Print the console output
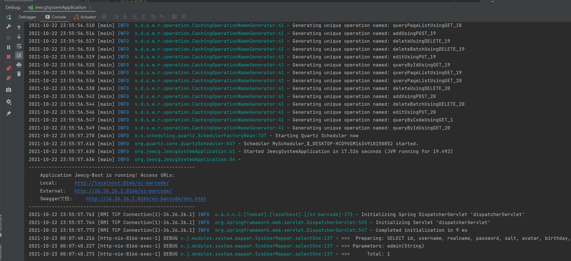The image size is (571, 261). (19, 65)
